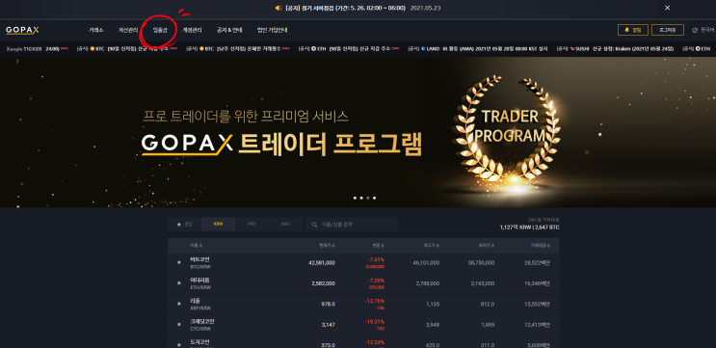Click the Bitcoin price 42,581,000
716x348 pixels.
(322, 263)
